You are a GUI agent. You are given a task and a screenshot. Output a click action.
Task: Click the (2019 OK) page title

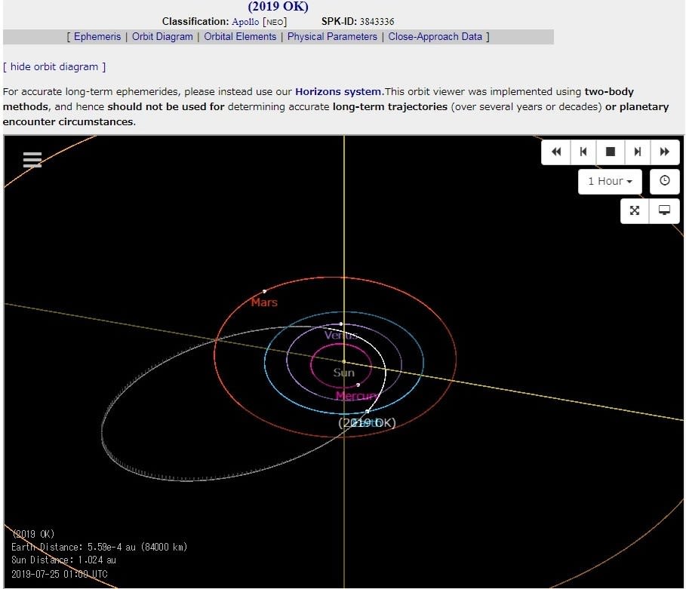pyautogui.click(x=278, y=7)
